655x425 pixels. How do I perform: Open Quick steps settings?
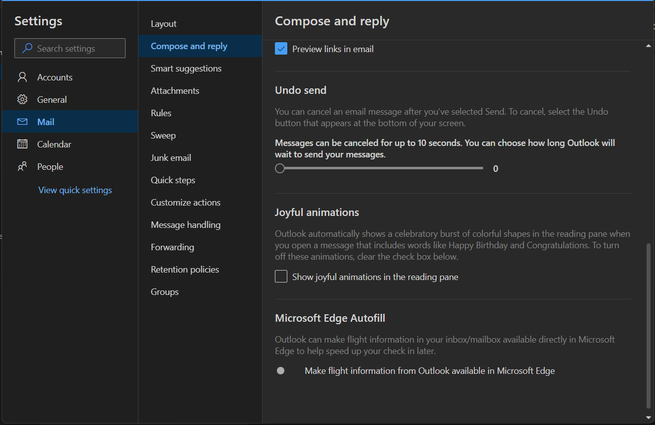(200, 180)
